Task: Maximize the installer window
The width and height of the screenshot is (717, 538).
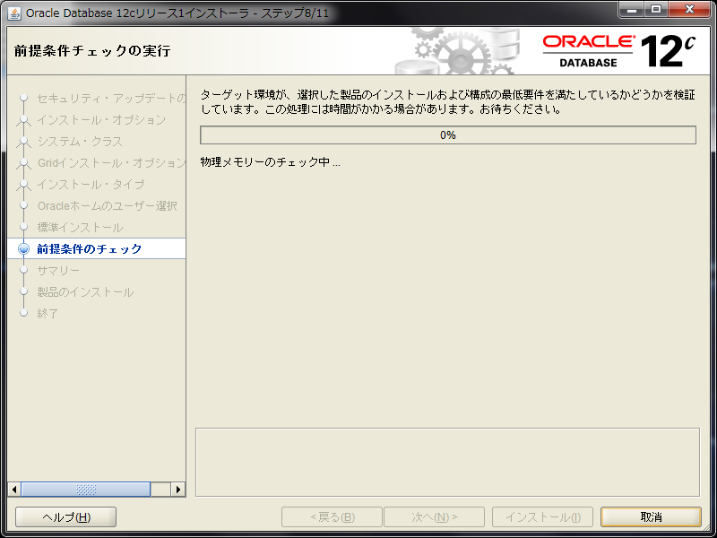Action: click(x=656, y=9)
